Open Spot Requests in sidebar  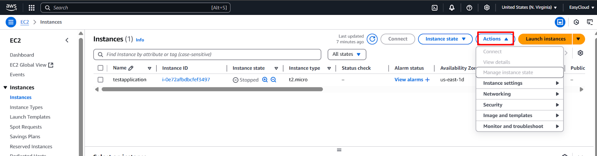pyautogui.click(x=26, y=127)
